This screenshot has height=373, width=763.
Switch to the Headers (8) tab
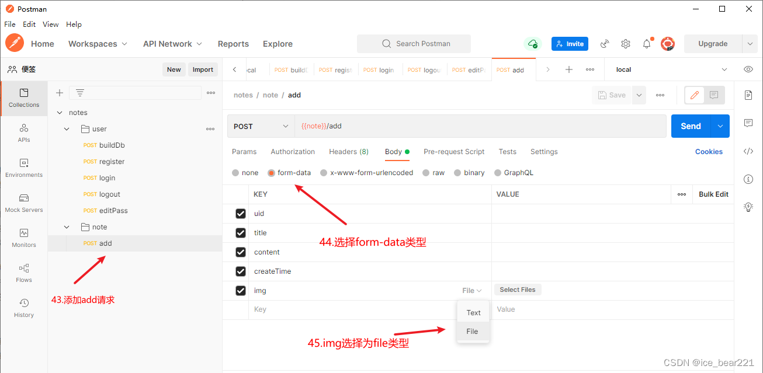[349, 152]
